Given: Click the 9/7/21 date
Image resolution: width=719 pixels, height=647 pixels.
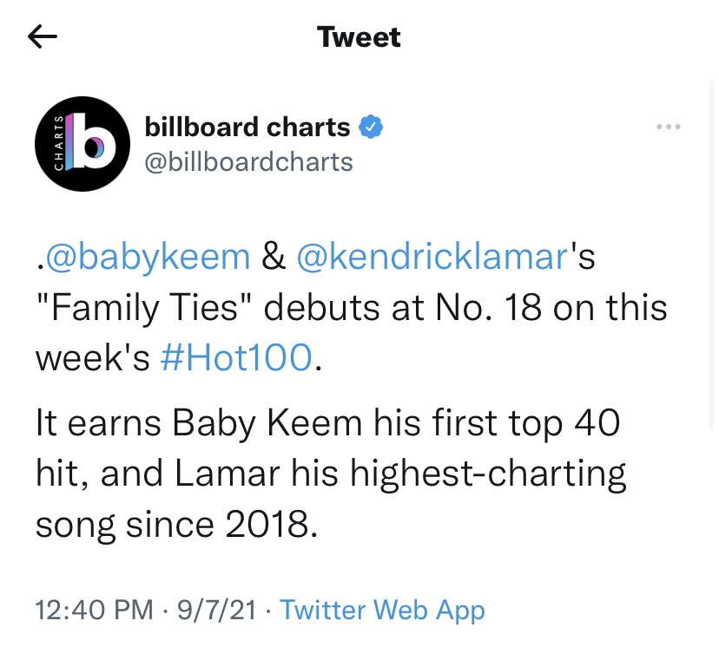Looking at the screenshot, I should (x=216, y=611).
